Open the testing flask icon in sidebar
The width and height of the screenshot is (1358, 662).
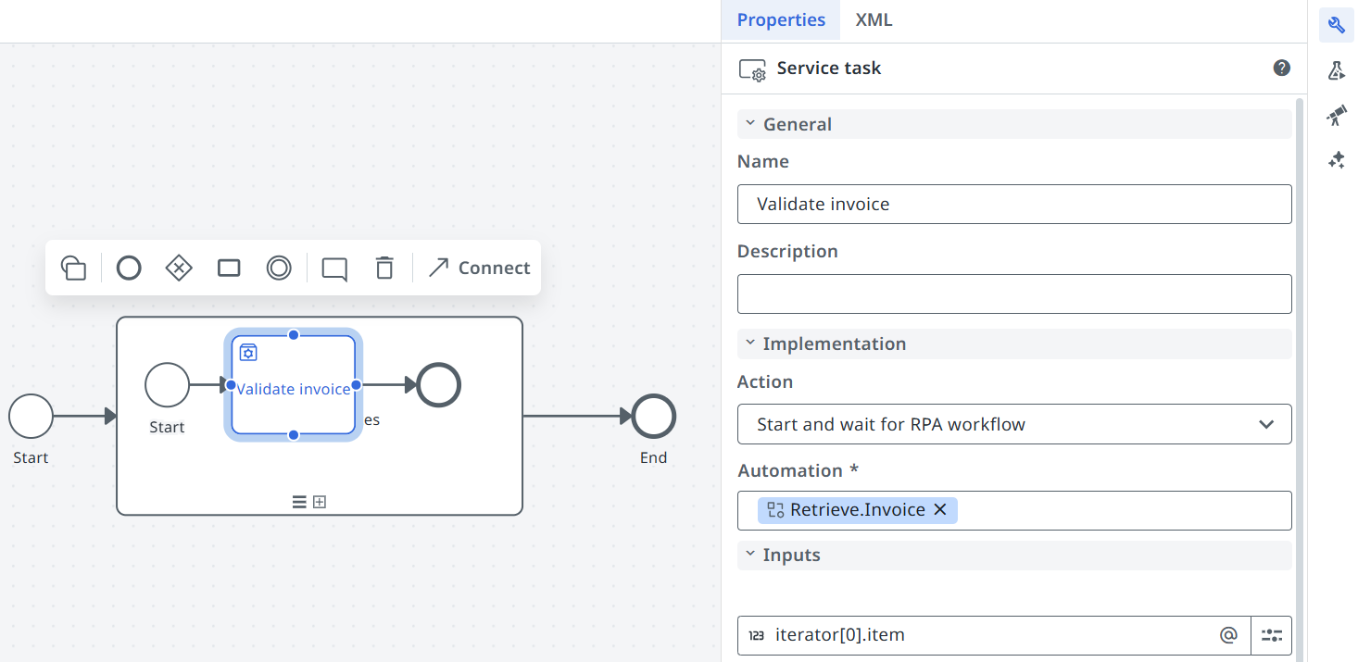tap(1337, 70)
